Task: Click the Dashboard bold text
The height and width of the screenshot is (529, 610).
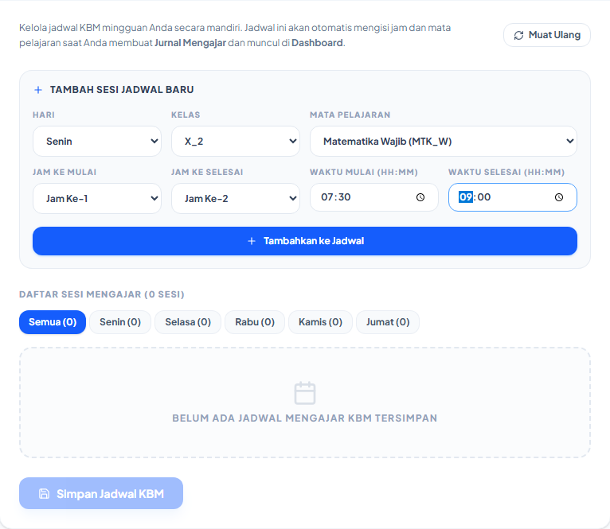Action: [x=317, y=43]
